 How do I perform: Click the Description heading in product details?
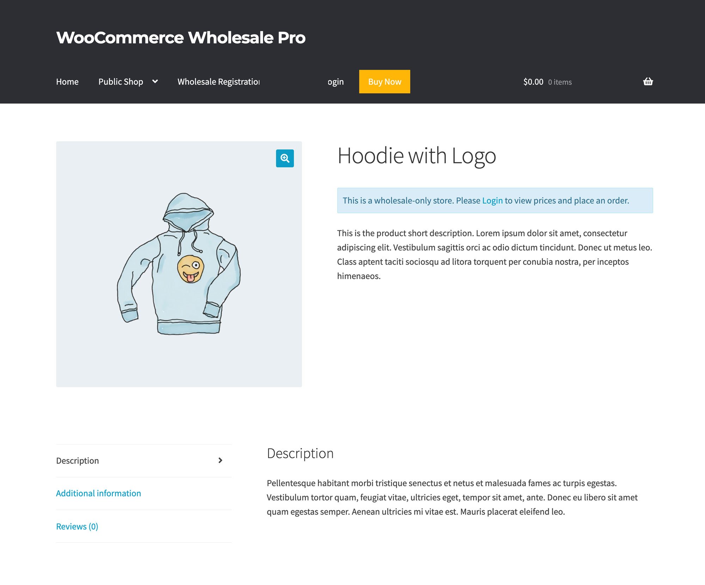tap(300, 453)
